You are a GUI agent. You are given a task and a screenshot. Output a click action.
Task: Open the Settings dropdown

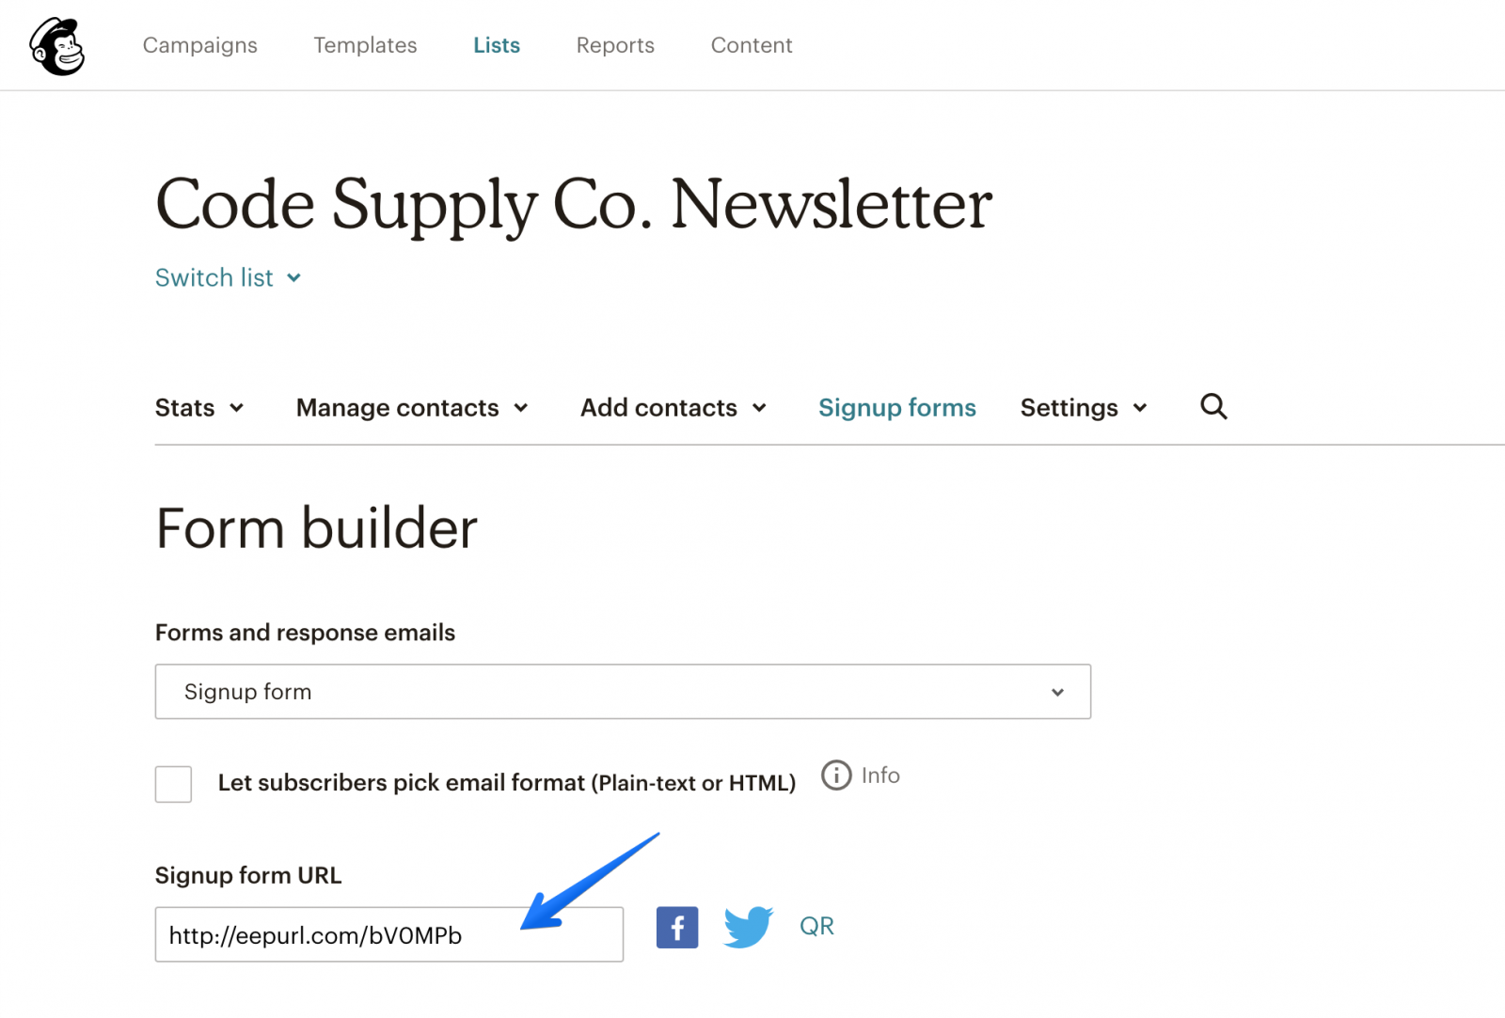[1083, 407]
